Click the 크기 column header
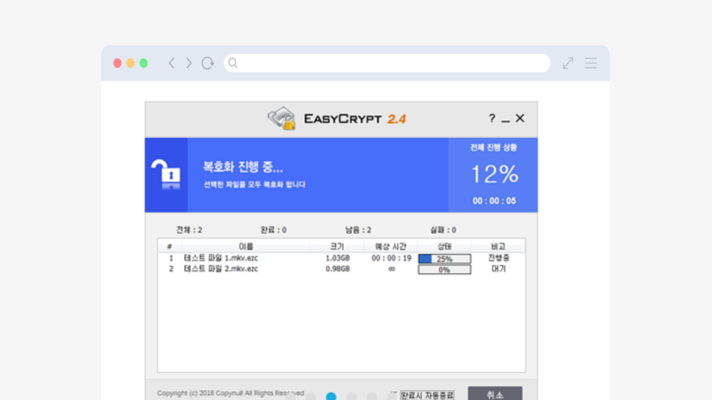Screen dimensions: 712x400 coord(338,245)
